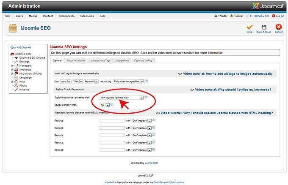Click the Save & Close floppy icon
Viewport: 288px width, 185px height.
coord(264,27)
